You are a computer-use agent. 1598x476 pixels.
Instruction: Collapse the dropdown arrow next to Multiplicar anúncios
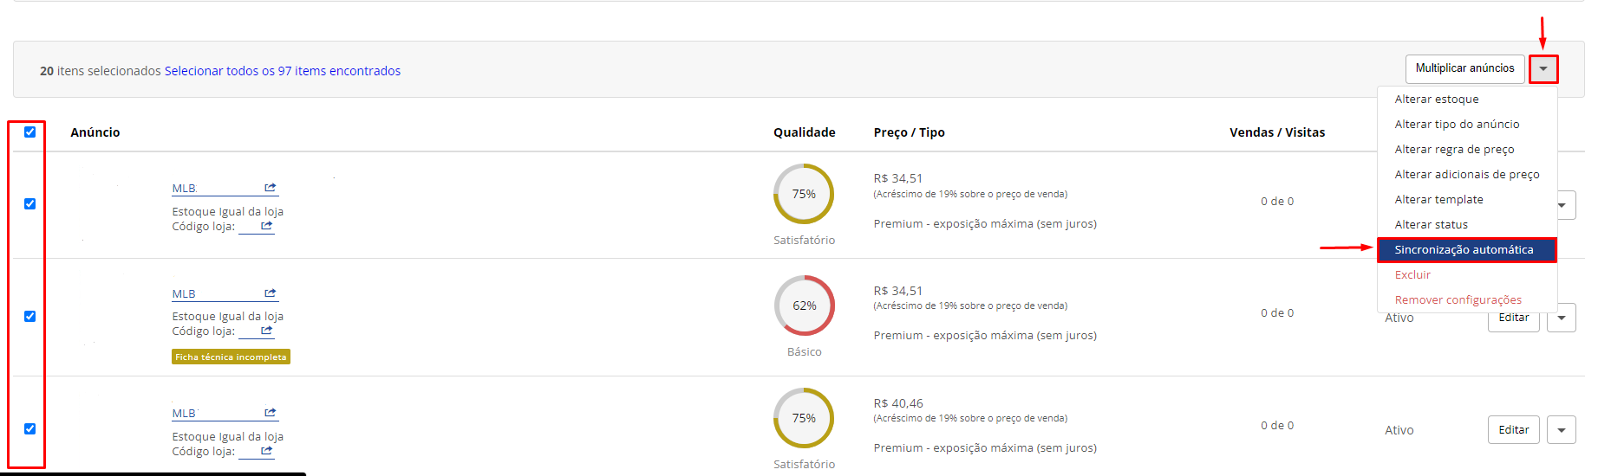coord(1543,68)
